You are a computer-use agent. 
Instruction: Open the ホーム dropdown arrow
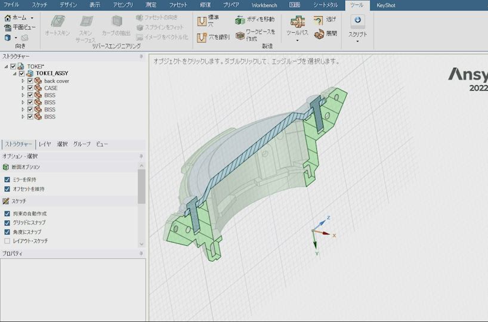(x=32, y=18)
